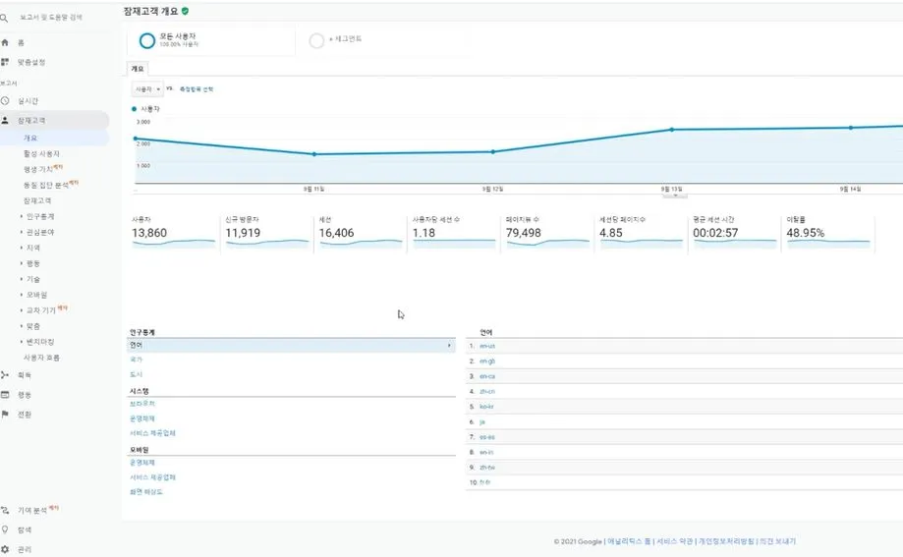Screen dimensions: 903x557
Task: Click the 9월 13일 data point on chart
Action: 672,130
